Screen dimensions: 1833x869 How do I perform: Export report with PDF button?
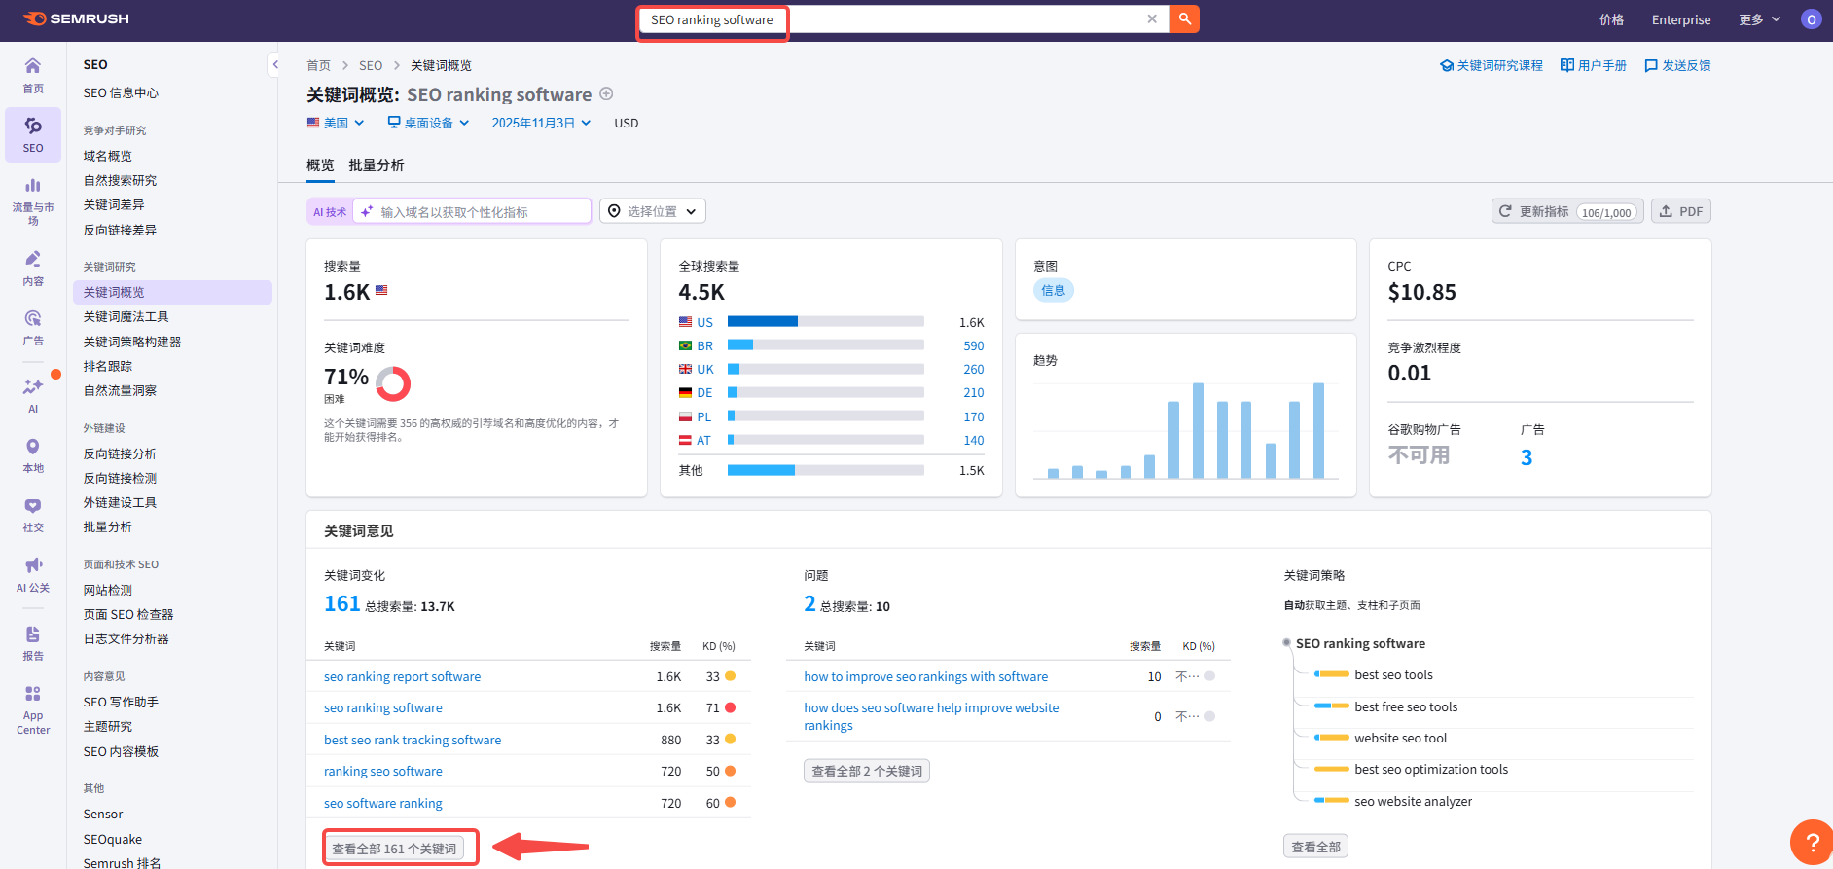pyautogui.click(x=1681, y=211)
